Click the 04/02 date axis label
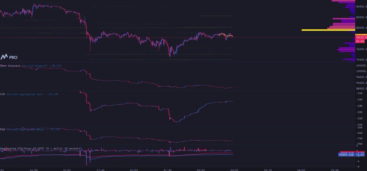 301,169
